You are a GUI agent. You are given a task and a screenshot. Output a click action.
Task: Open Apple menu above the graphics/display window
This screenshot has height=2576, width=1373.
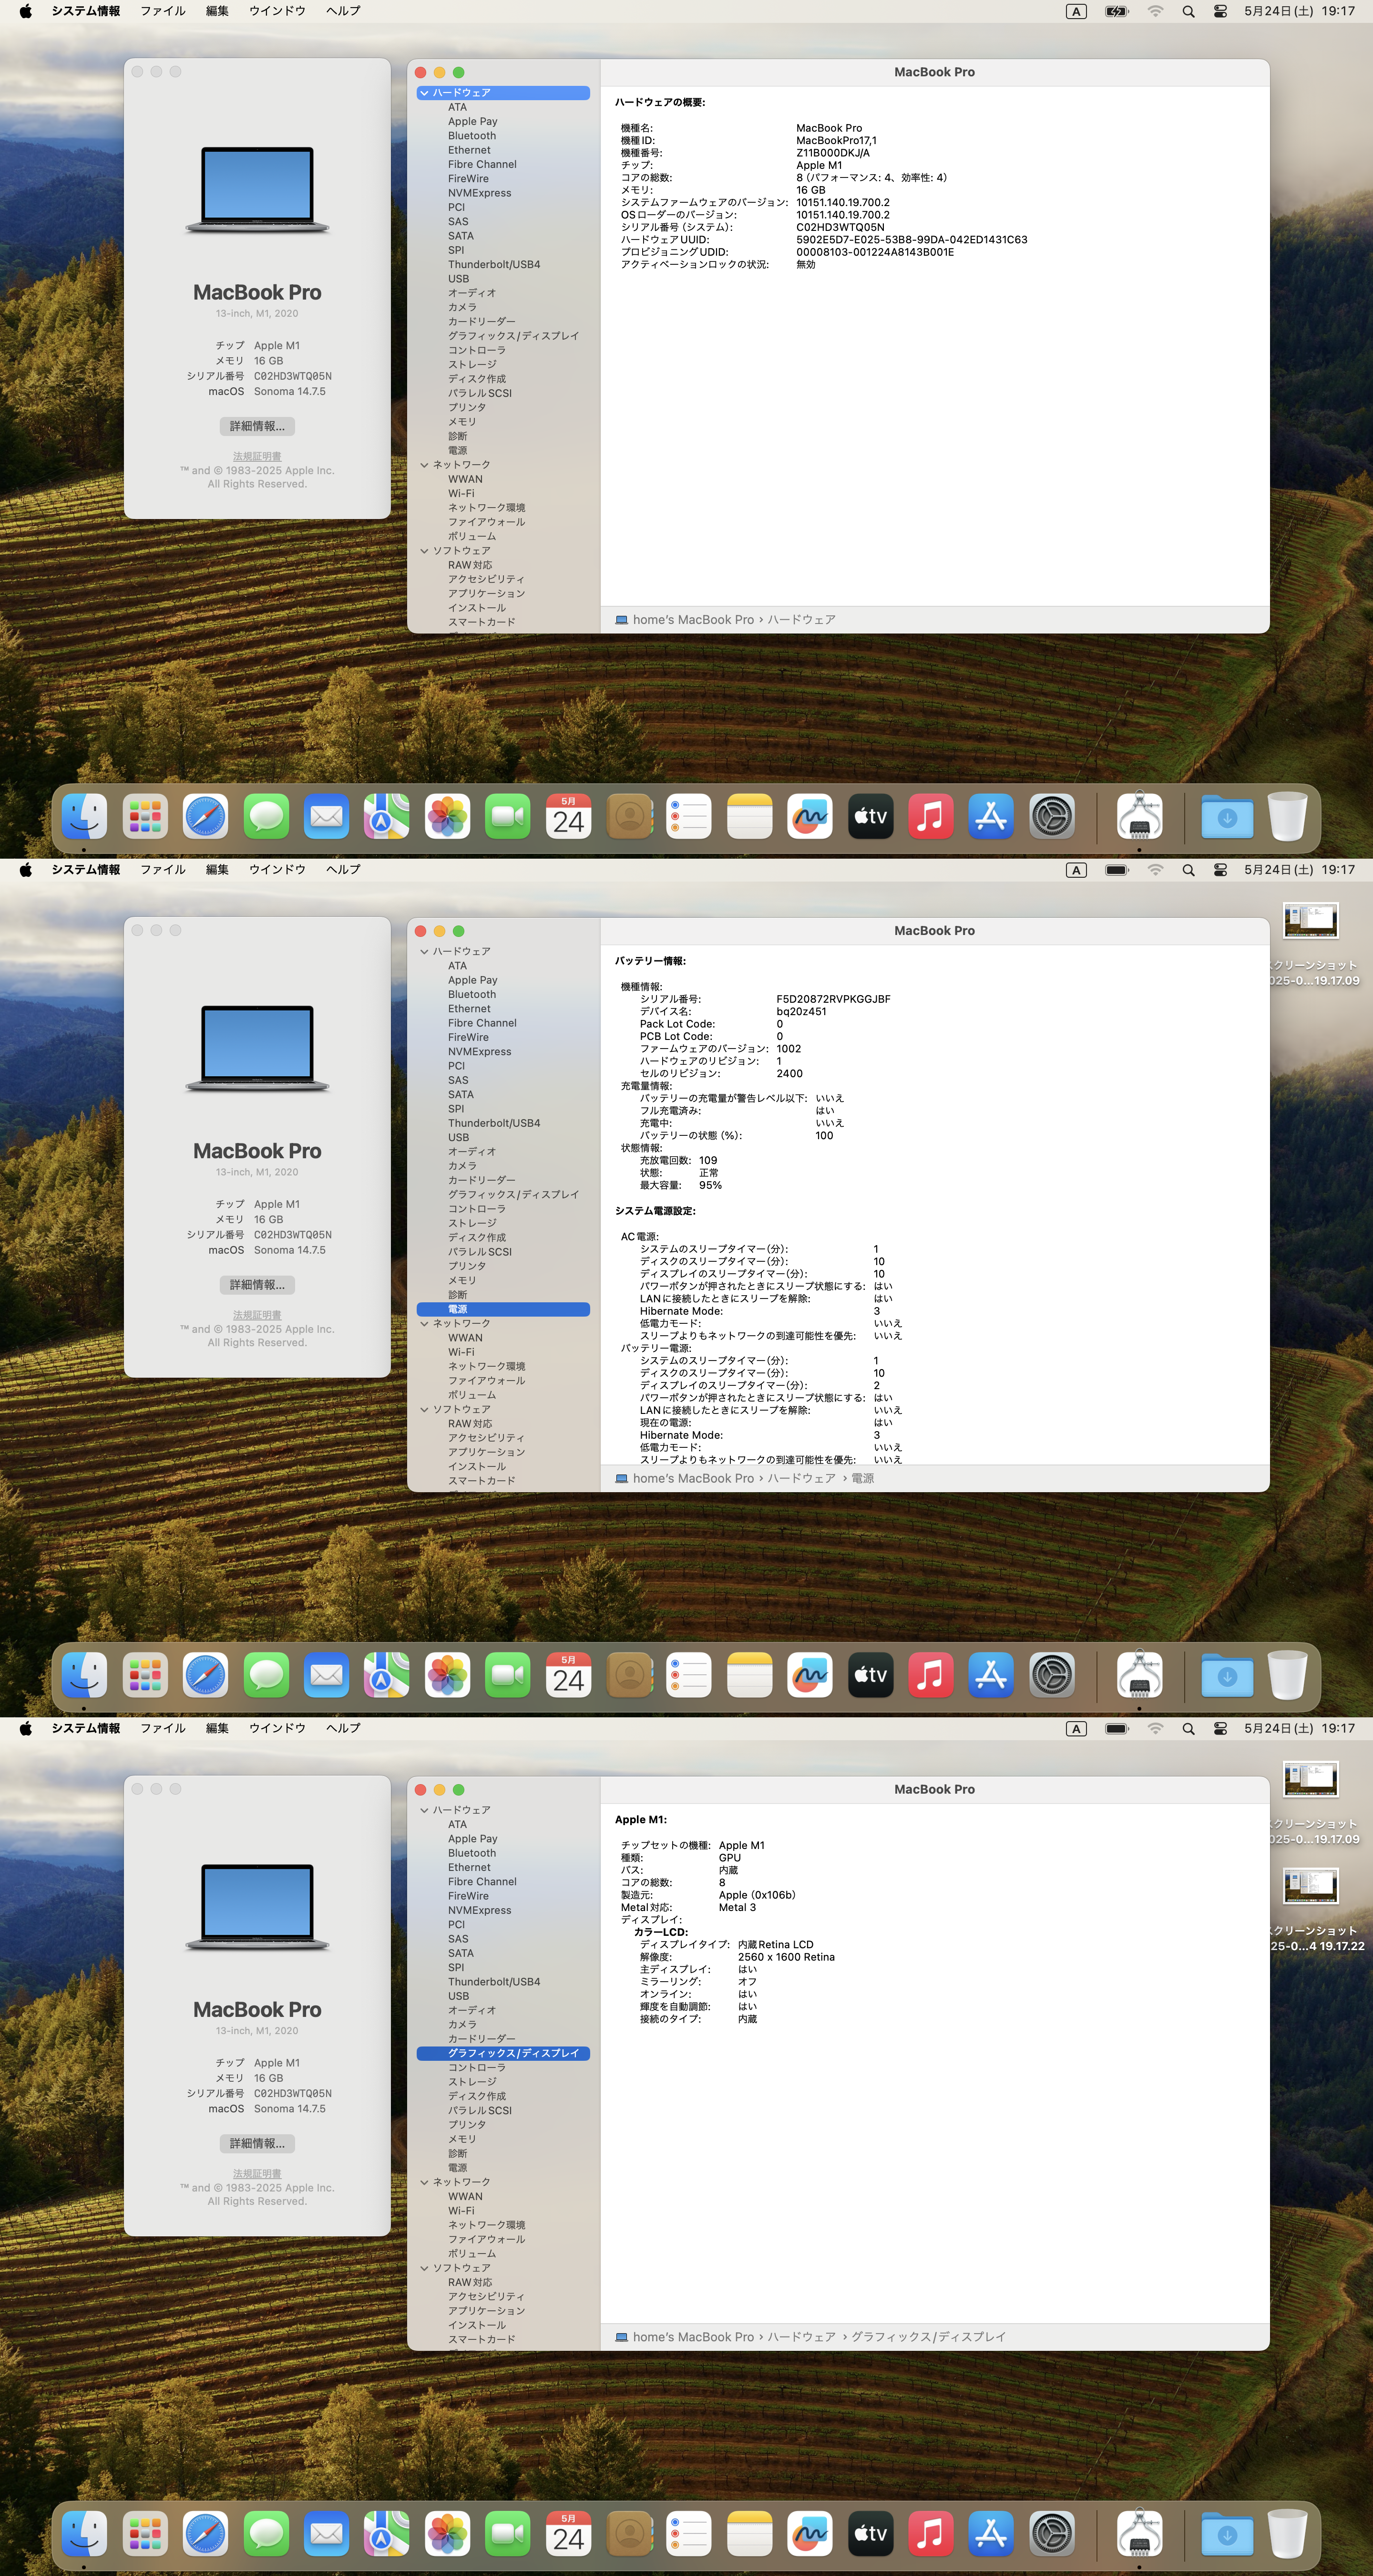click(x=26, y=1728)
